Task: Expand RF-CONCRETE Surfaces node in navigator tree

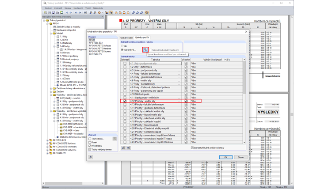Action: point(47,144)
